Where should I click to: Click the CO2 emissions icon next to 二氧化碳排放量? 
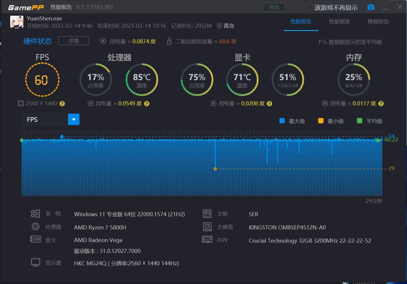168,41
